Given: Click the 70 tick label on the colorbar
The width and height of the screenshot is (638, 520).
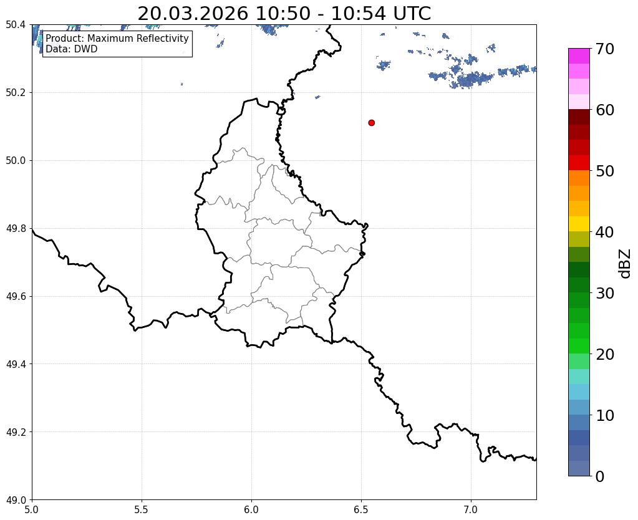Looking at the screenshot, I should point(605,49).
